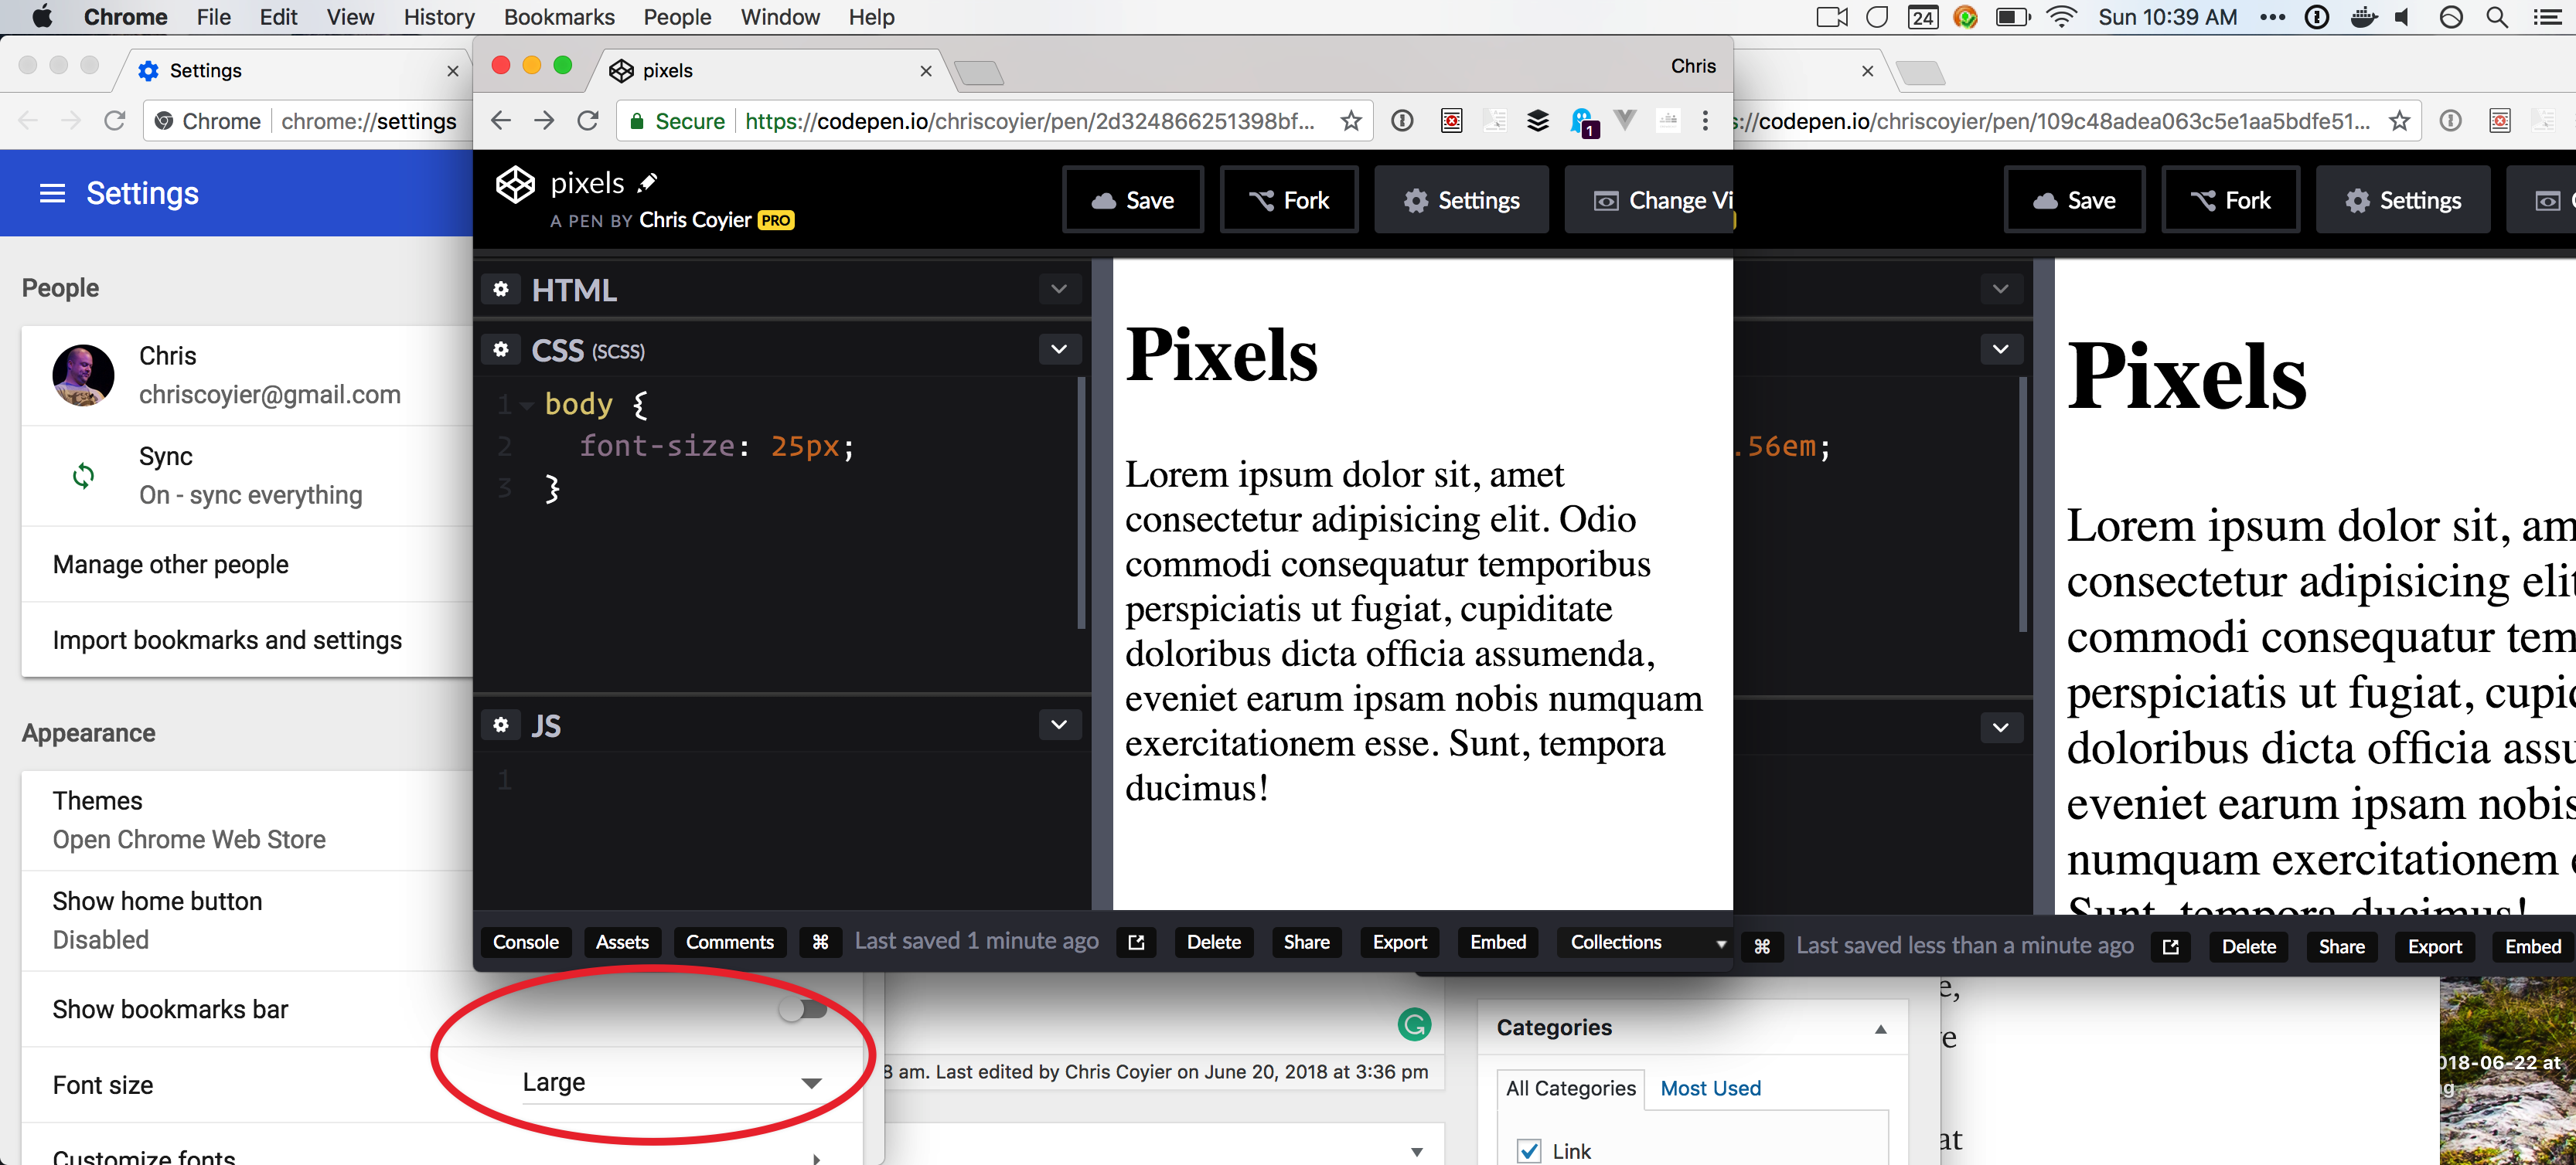Check the Link category checkbox

[x=1528, y=1150]
